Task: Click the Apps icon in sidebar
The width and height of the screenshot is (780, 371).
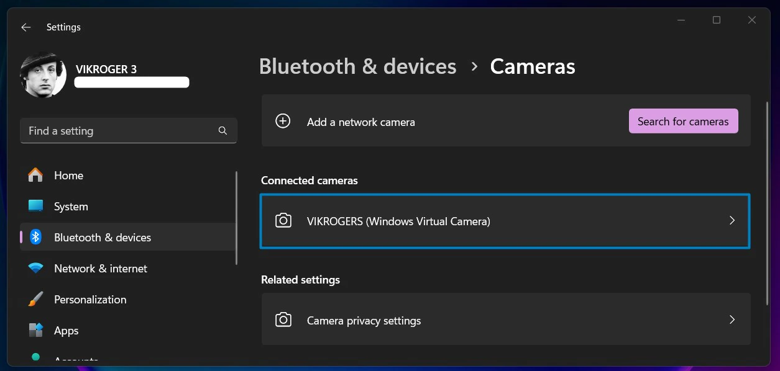Action: click(35, 330)
